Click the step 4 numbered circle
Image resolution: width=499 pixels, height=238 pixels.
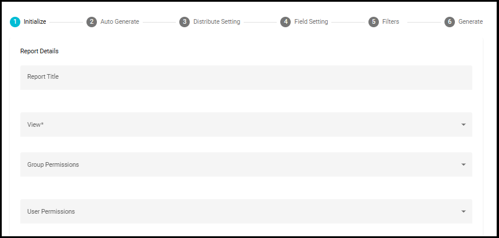285,22
